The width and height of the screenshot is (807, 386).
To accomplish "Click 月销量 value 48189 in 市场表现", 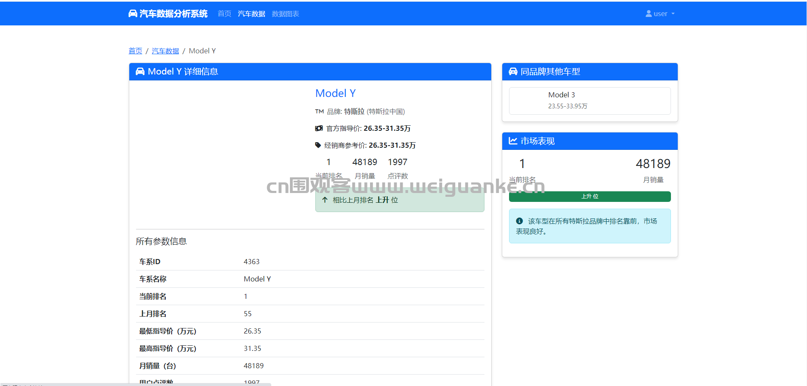I will pyautogui.click(x=653, y=164).
